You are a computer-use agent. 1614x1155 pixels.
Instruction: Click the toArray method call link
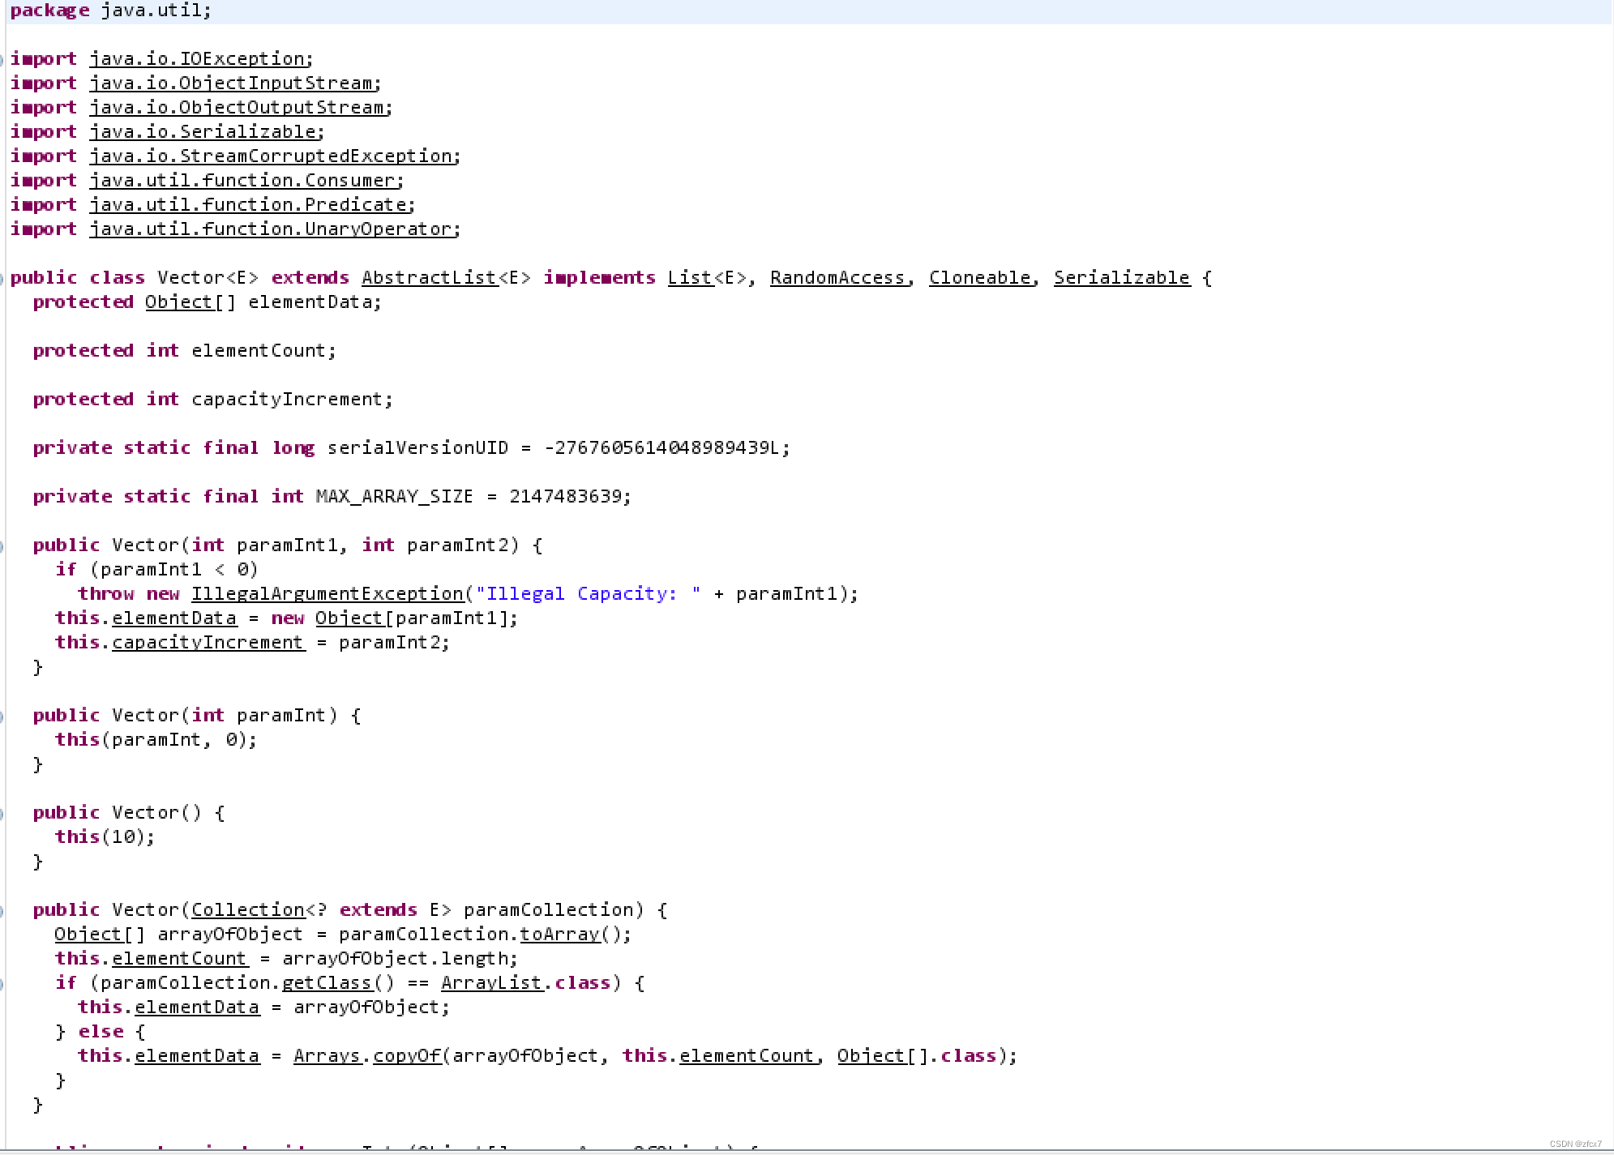click(x=559, y=935)
